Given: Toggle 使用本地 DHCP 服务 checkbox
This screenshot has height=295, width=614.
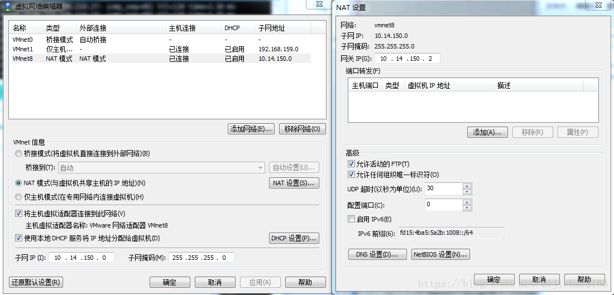Looking at the screenshot, I should [x=19, y=238].
